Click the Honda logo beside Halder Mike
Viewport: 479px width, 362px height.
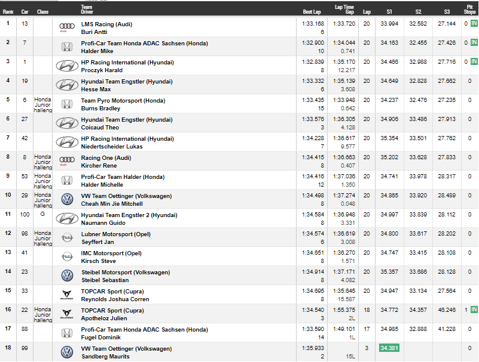coord(67,47)
